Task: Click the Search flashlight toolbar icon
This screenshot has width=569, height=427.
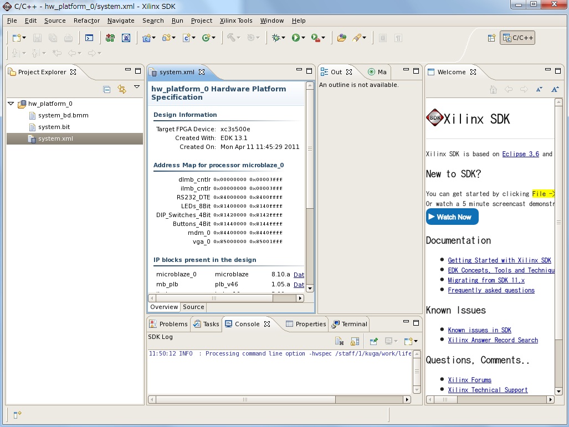Action: coord(357,38)
